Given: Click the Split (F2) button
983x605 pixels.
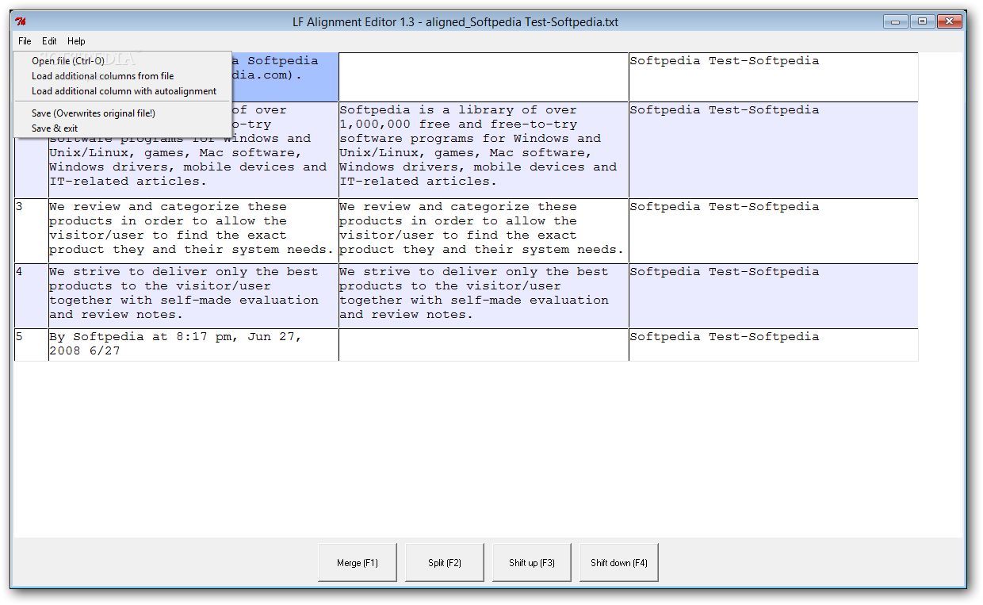Looking at the screenshot, I should [445, 563].
